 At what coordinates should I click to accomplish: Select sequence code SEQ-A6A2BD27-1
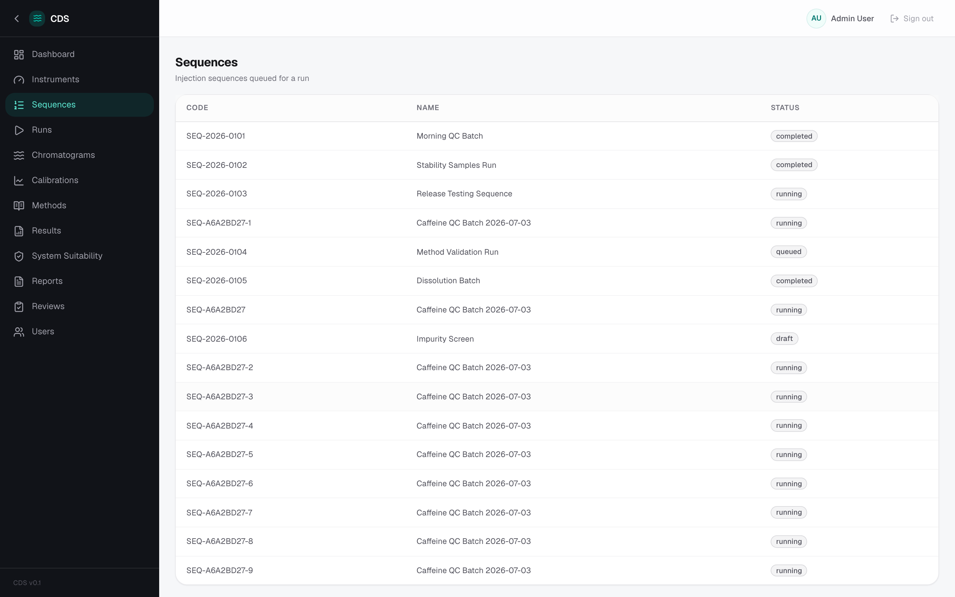(219, 223)
